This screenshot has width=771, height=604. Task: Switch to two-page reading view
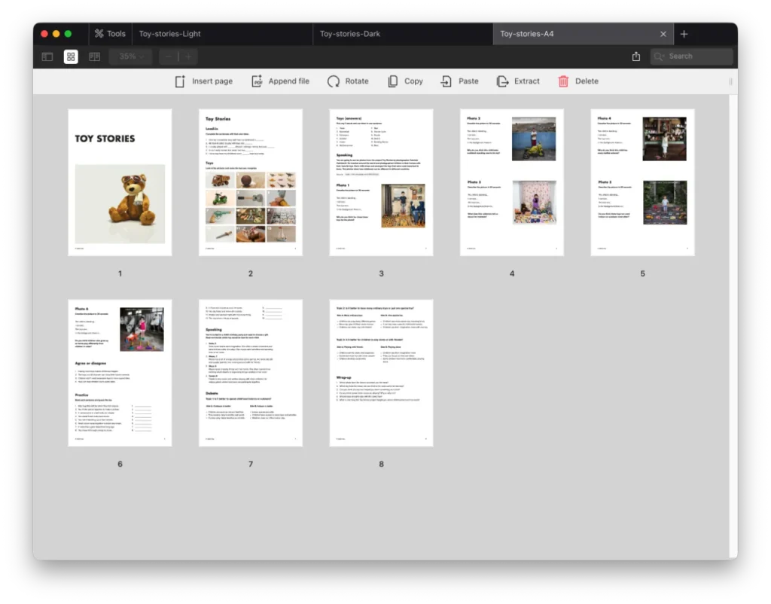tap(94, 56)
